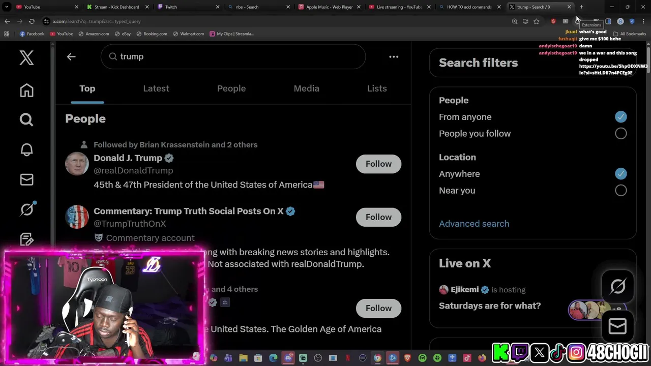Image resolution: width=651 pixels, height=366 pixels.
Task: Open the floating Grok button
Action: tap(617, 287)
